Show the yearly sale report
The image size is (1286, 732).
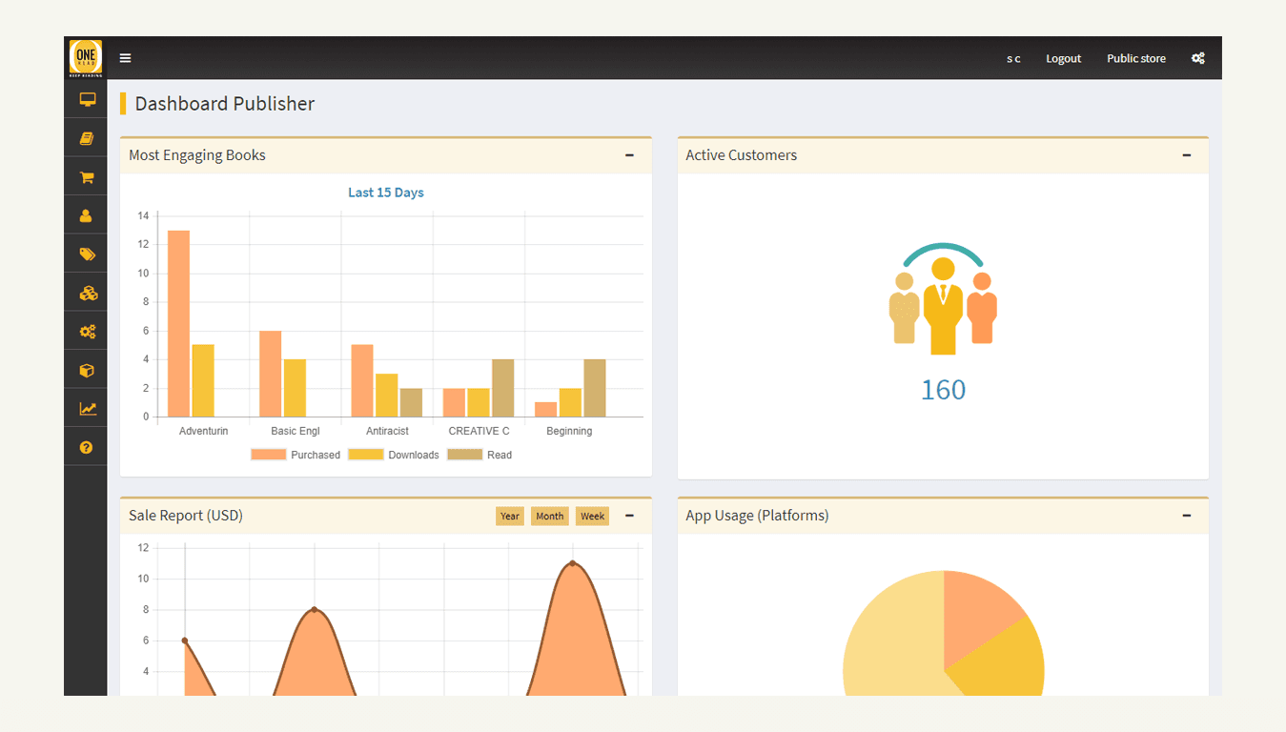[510, 516]
